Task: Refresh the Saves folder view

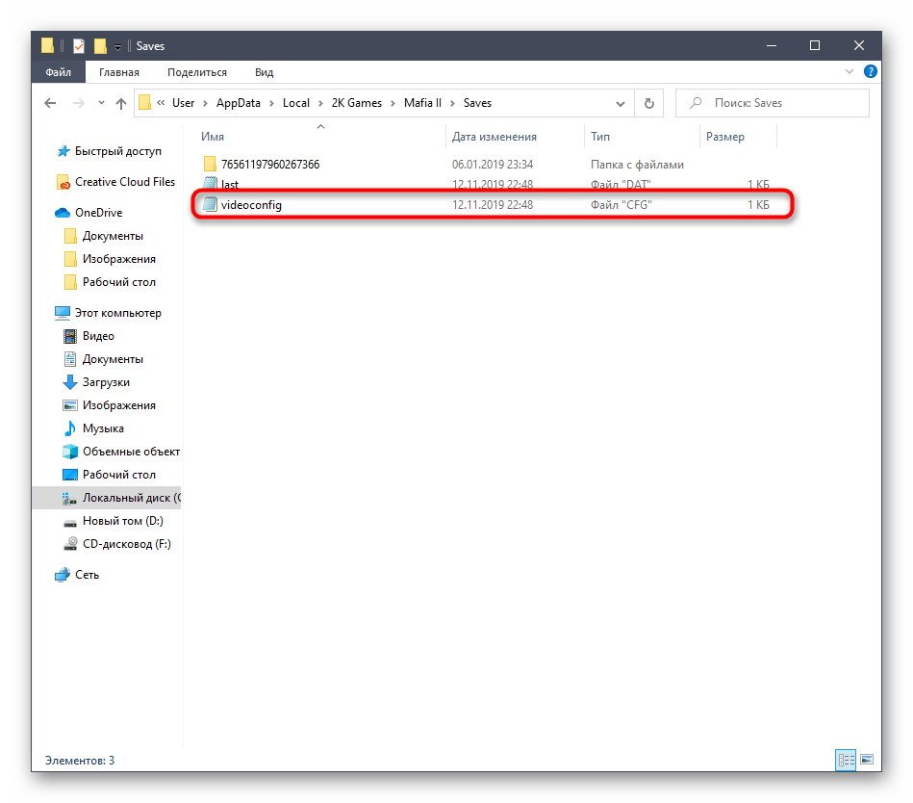Action: pyautogui.click(x=648, y=103)
